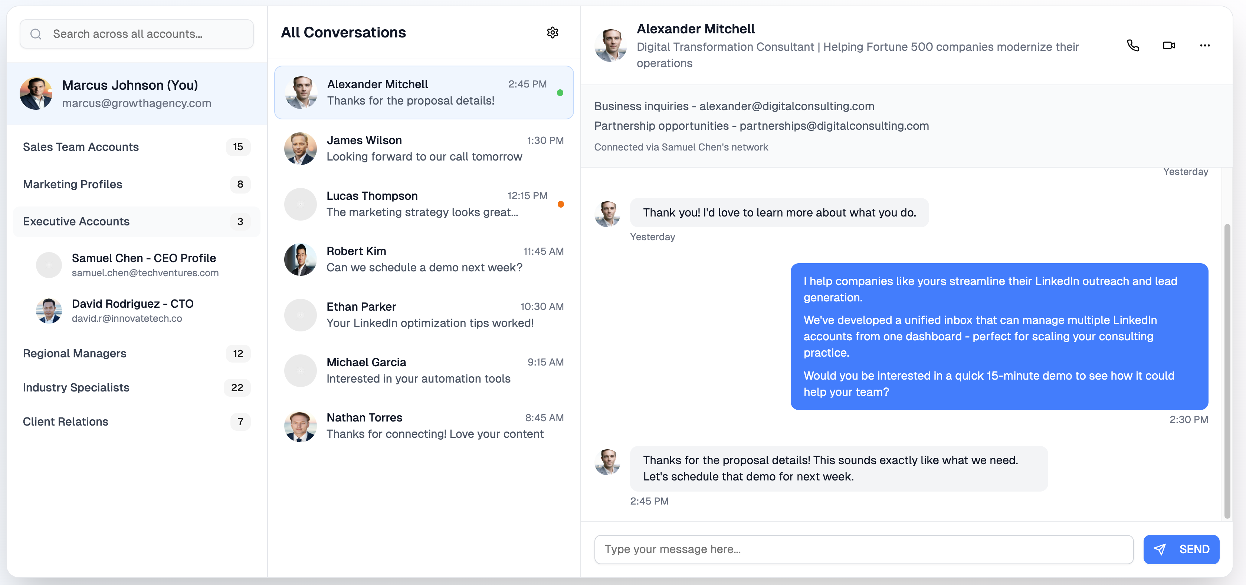Open the more options ellipsis menu
This screenshot has height=585, width=1246.
1204,45
